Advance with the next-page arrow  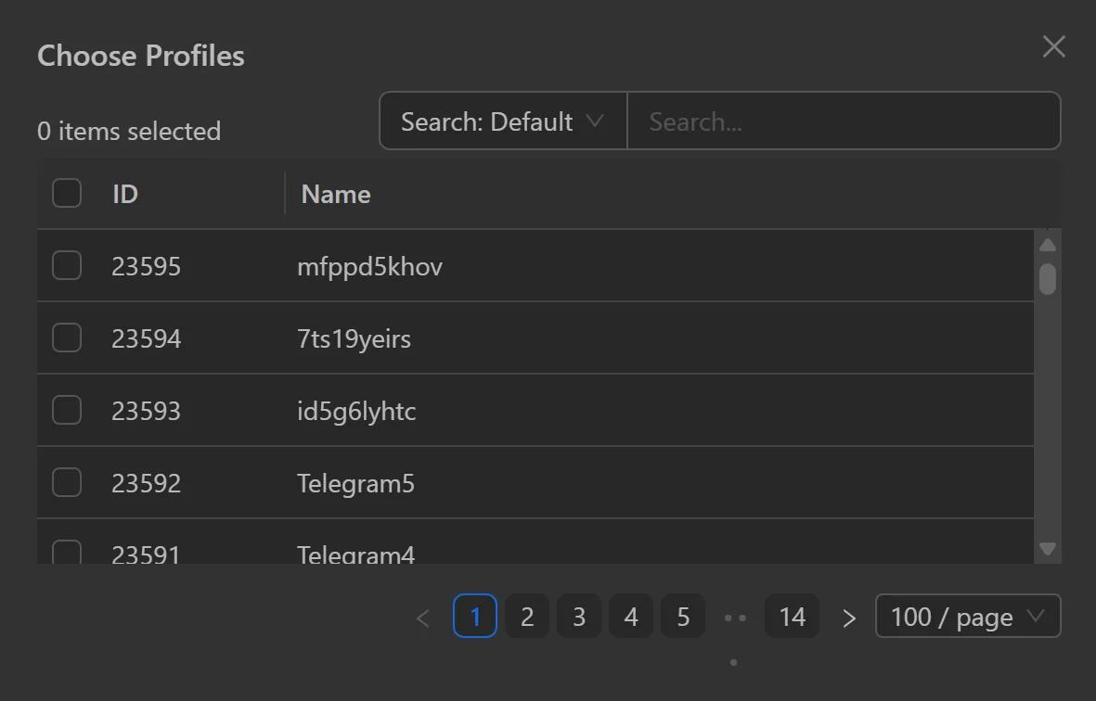848,616
